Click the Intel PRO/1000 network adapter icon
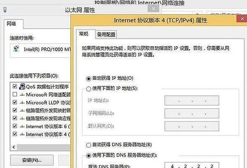The image size is (247, 168). click(16, 49)
